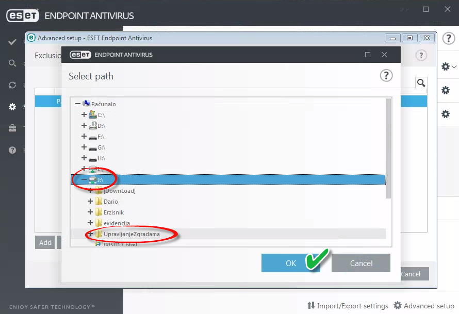Expand the G:\ drive node
The height and width of the screenshot is (314, 459).
(x=84, y=147)
